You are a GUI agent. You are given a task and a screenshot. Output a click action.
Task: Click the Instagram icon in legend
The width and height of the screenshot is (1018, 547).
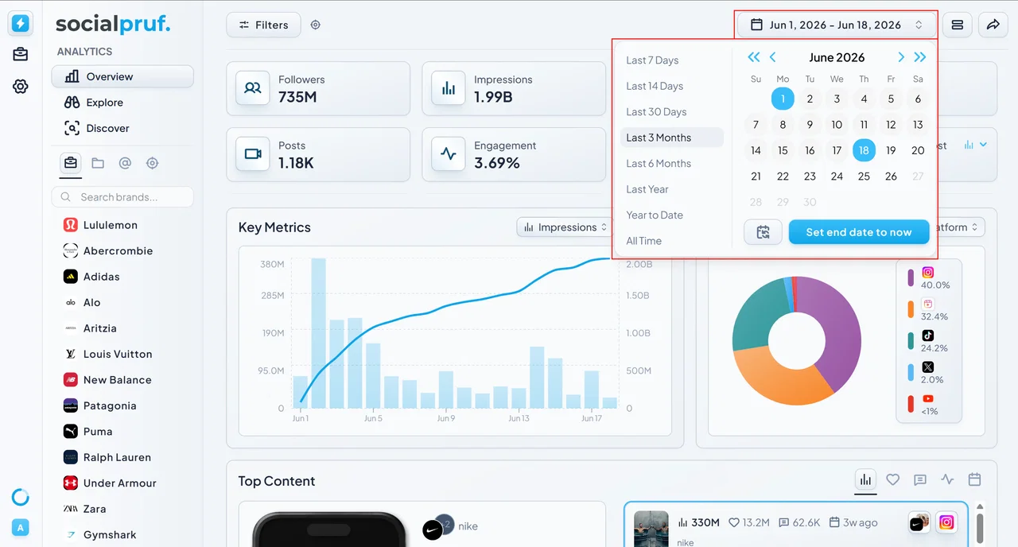[927, 272]
